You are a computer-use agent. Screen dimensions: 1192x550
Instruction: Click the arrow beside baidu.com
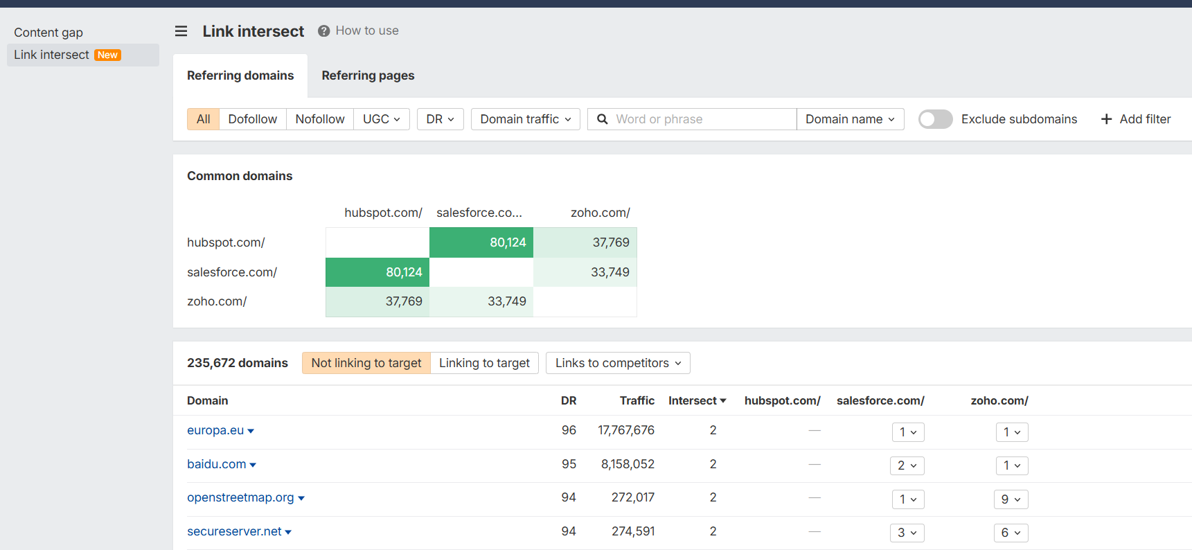coord(253,465)
